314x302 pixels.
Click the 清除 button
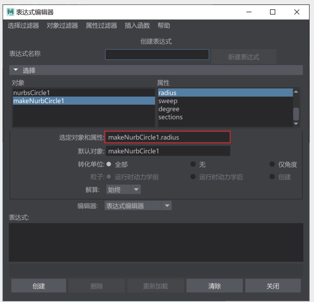click(x=214, y=286)
